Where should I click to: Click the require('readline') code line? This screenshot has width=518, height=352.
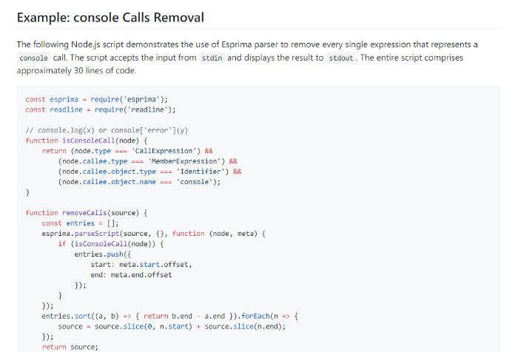101,109
